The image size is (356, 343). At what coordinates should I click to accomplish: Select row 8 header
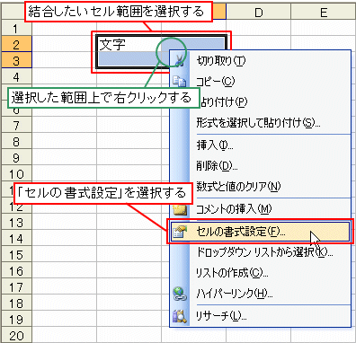(x=16, y=142)
